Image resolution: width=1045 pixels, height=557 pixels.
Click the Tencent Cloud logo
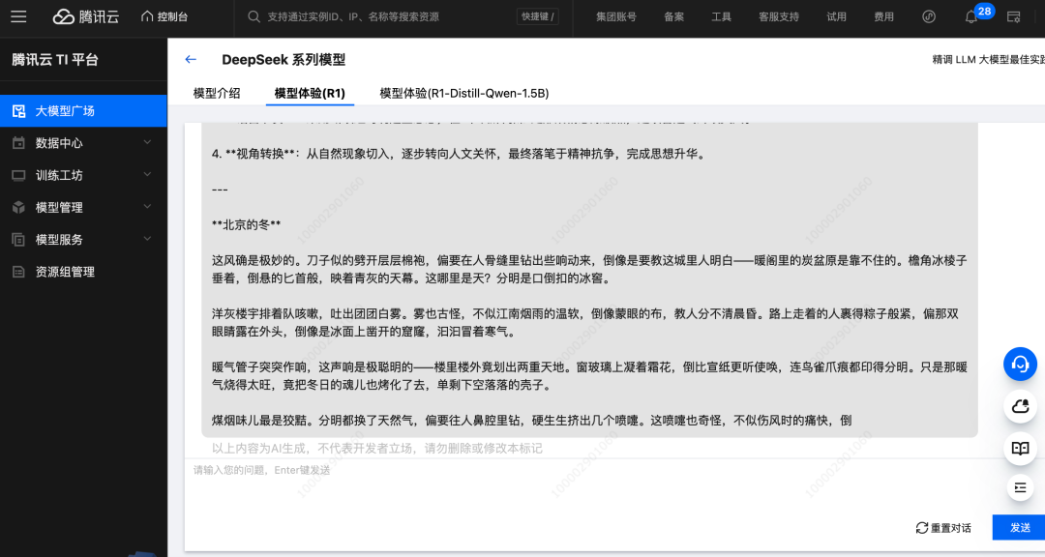click(x=86, y=16)
